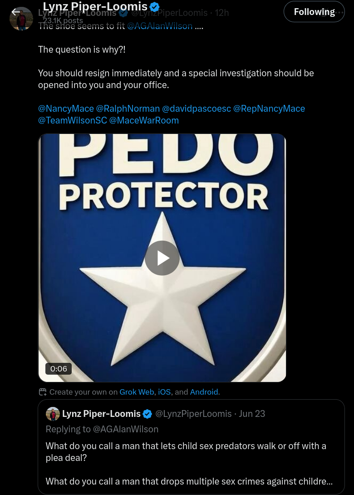Click the verified badge beside the header name
354x495 pixels.
155,7
